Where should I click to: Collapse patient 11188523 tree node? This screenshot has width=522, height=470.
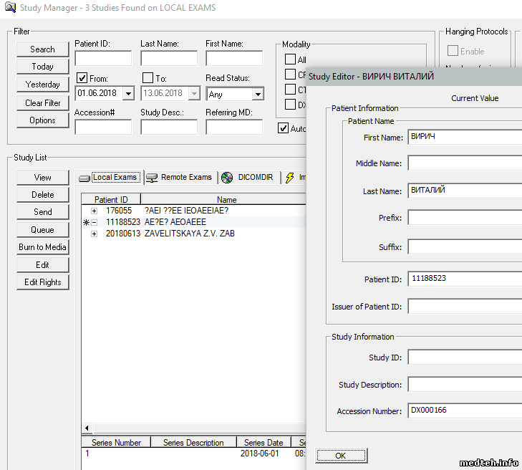[x=95, y=223]
